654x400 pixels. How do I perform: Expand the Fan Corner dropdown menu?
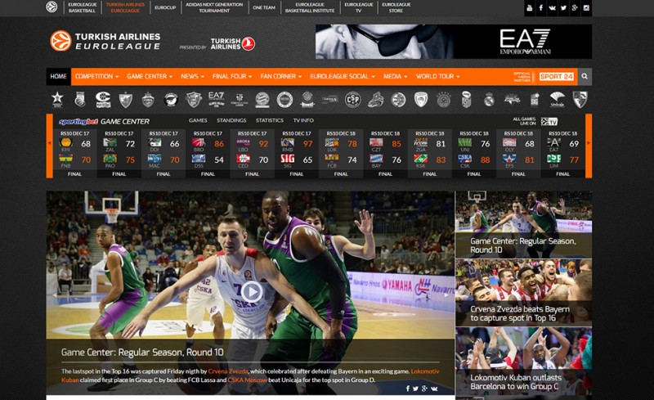click(280, 76)
